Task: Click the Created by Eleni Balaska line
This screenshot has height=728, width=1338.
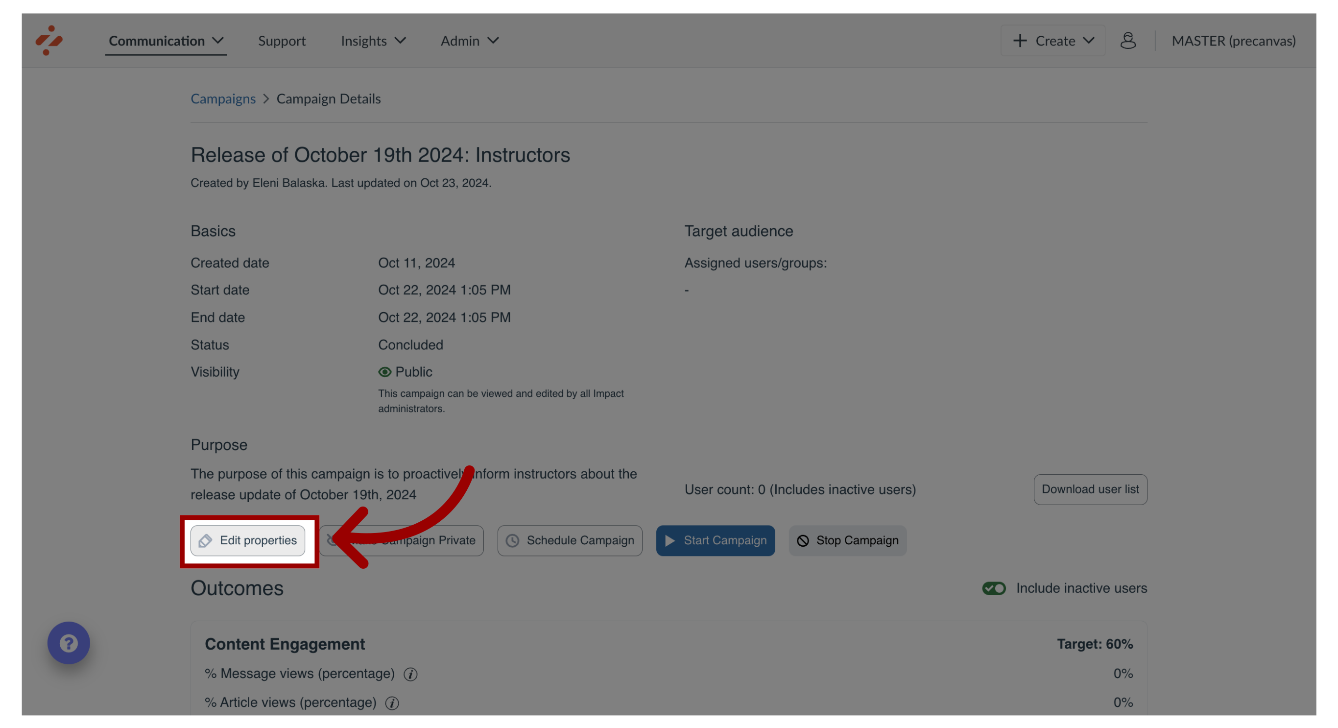Action: point(341,183)
